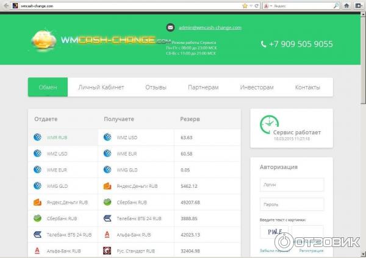Open the Личный Кабинет tab
Image resolution: width=366 pixels, height=258 pixels.
(101, 87)
